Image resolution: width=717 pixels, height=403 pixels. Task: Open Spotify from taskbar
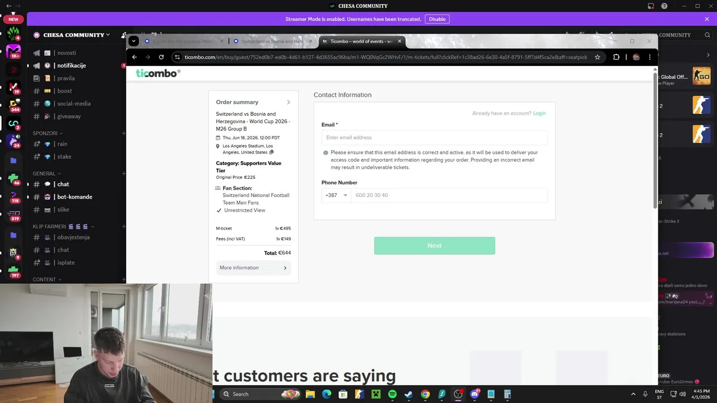392,394
